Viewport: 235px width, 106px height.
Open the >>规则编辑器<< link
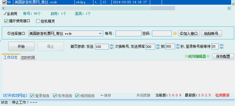tap(197, 57)
